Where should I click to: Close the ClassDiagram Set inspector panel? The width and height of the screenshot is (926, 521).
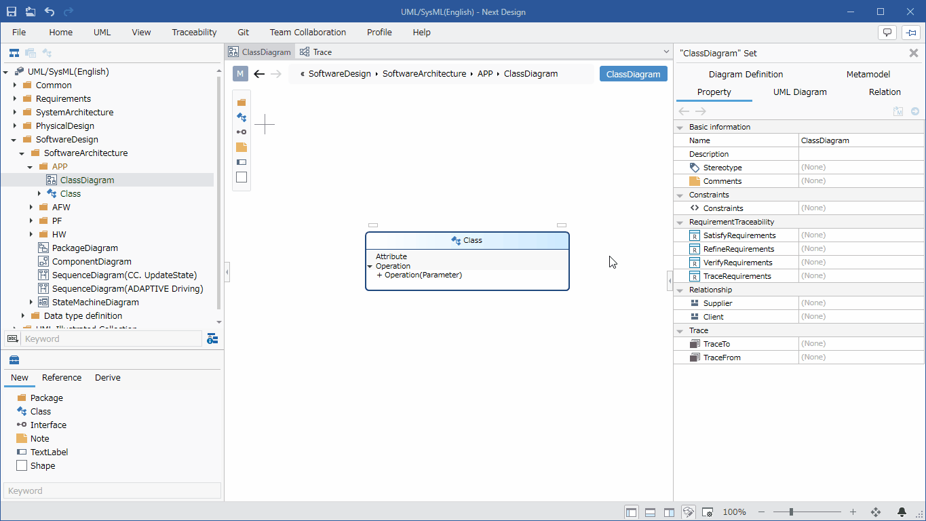coord(914,53)
